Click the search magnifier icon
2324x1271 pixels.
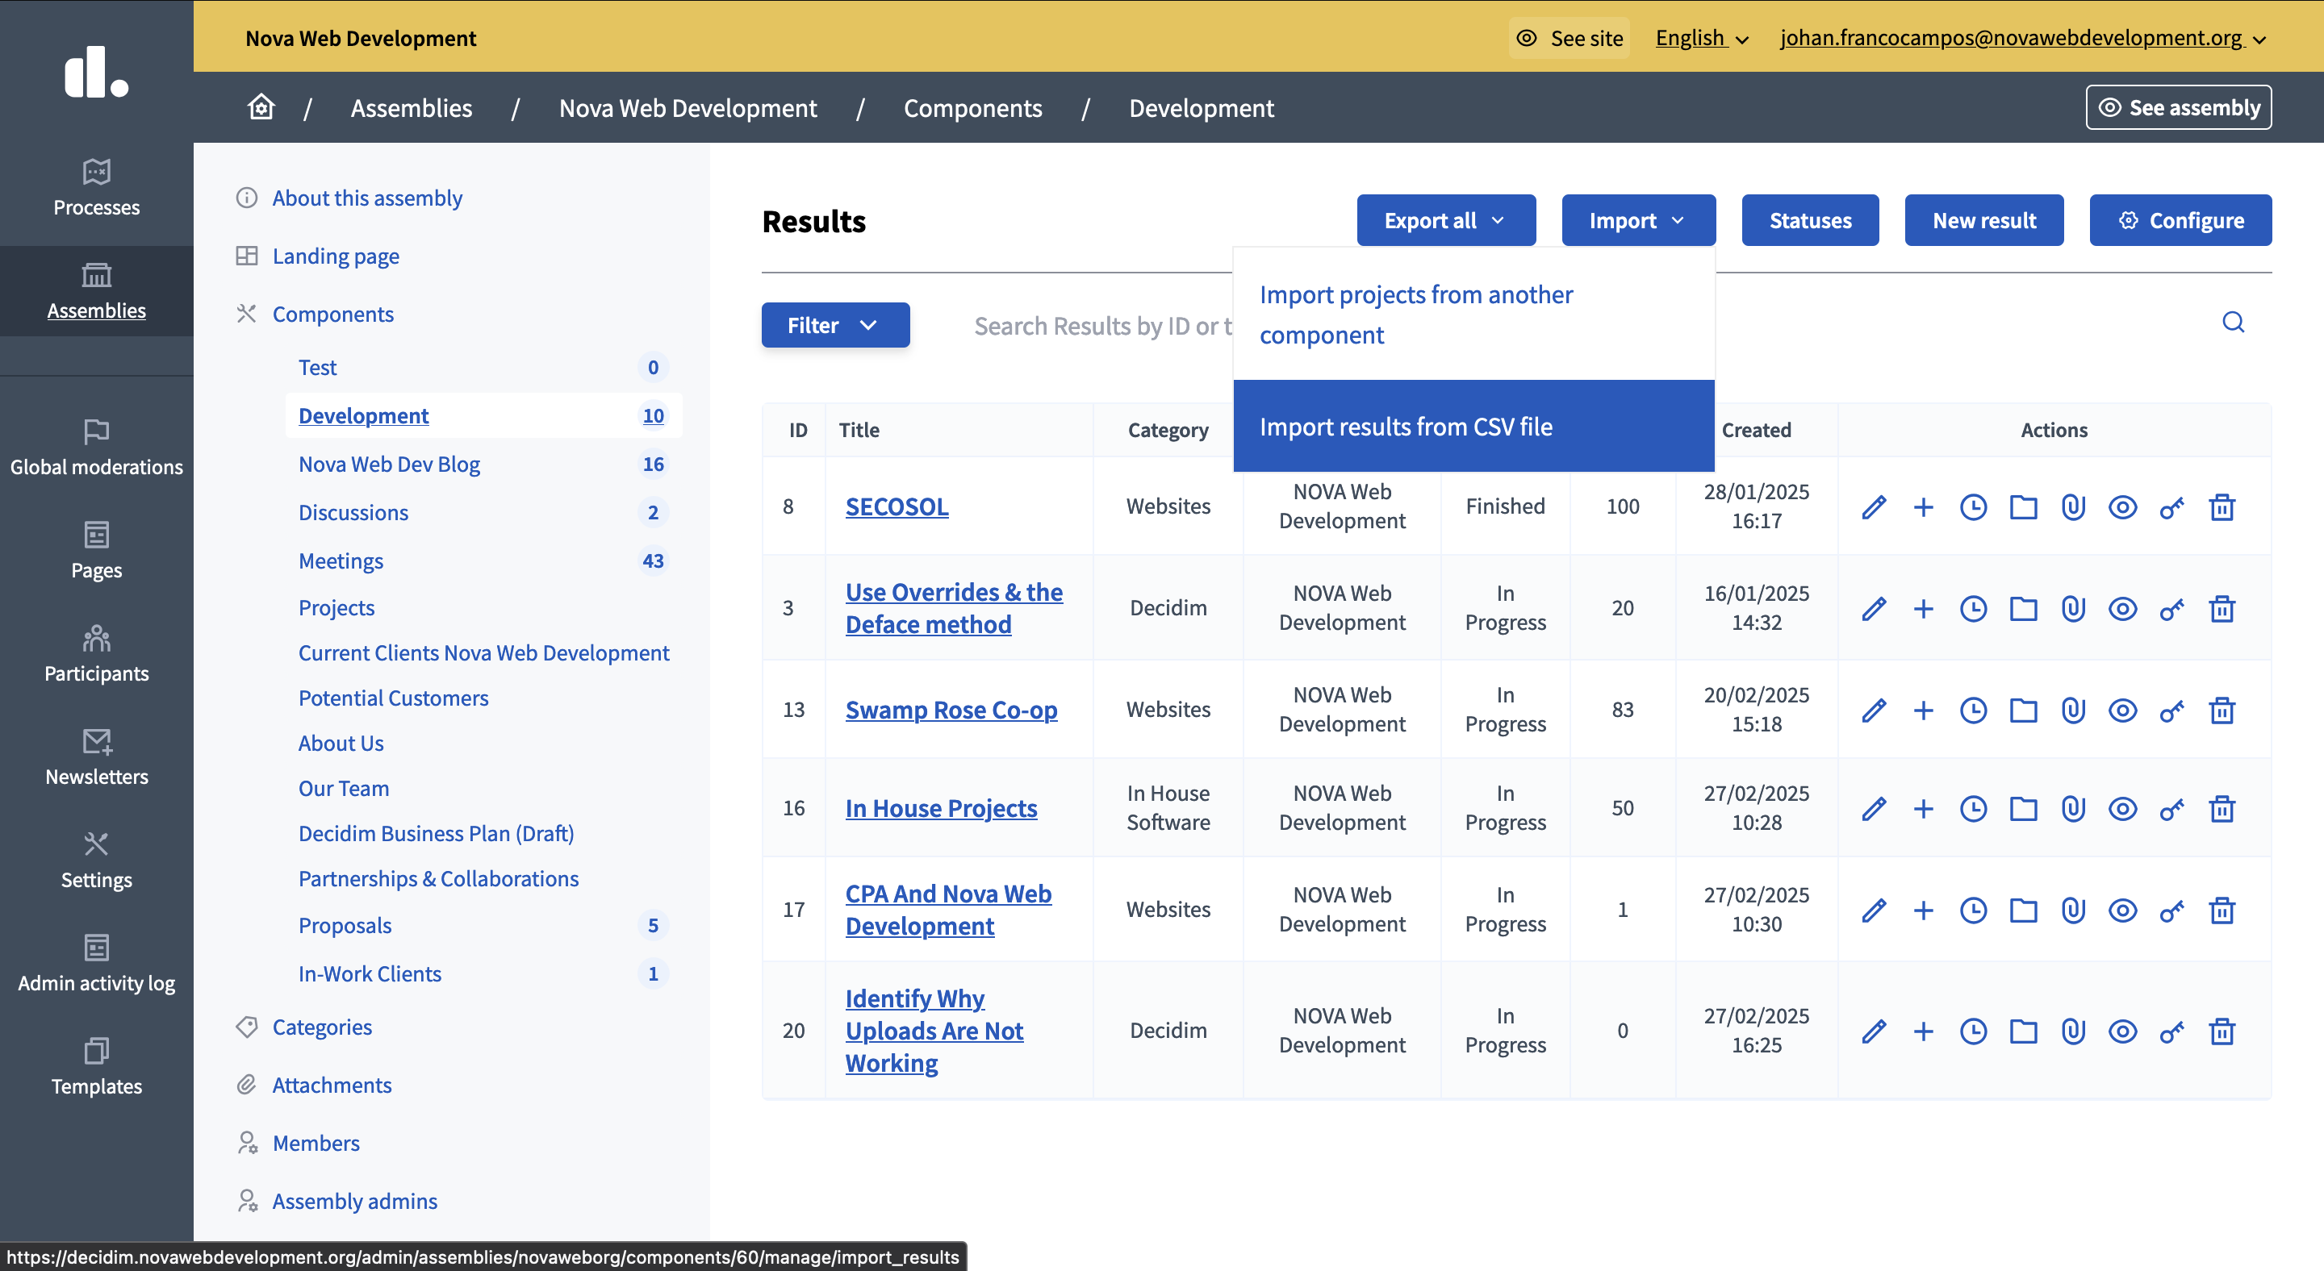[x=2233, y=323]
